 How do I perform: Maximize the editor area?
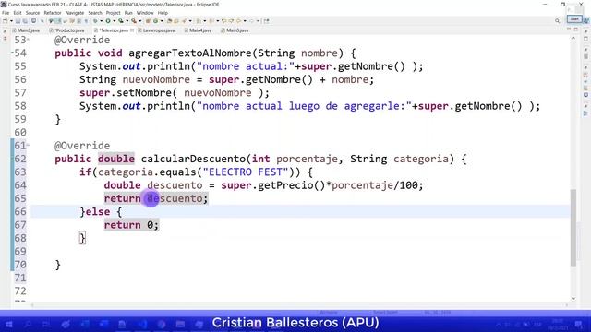(x=576, y=30)
